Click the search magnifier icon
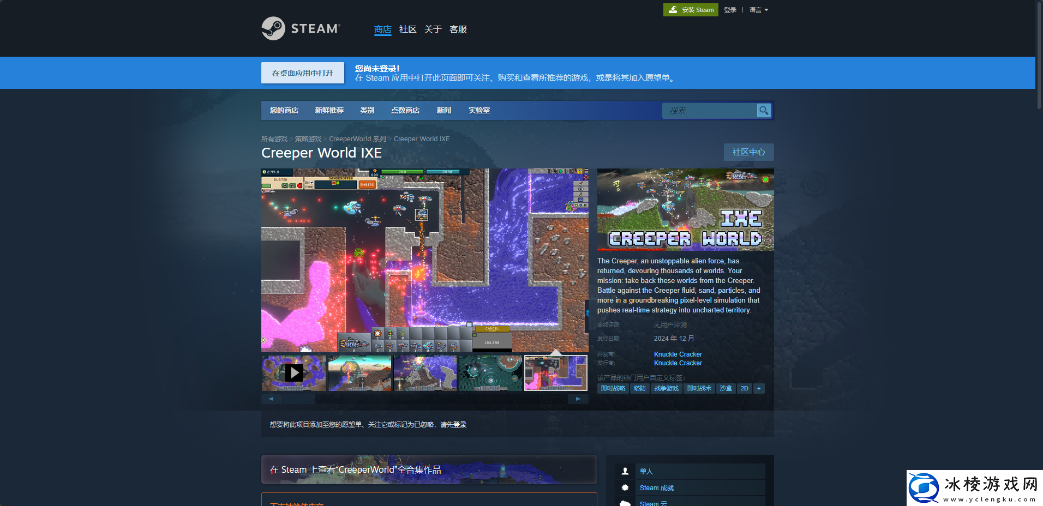 point(764,111)
